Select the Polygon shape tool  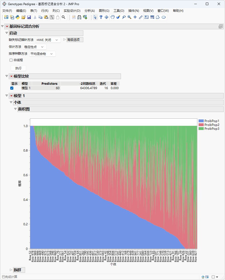click(158, 17)
